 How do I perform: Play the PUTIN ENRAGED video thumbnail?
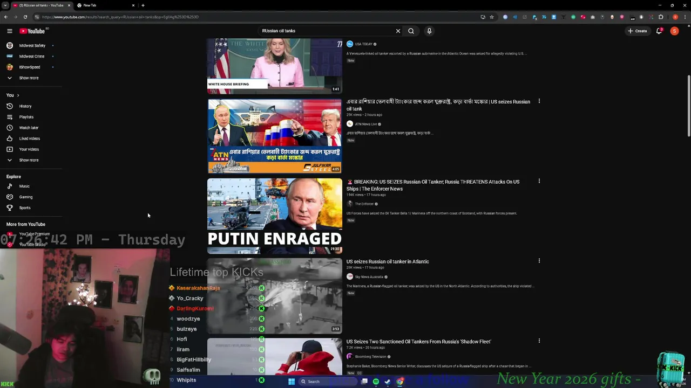274,216
